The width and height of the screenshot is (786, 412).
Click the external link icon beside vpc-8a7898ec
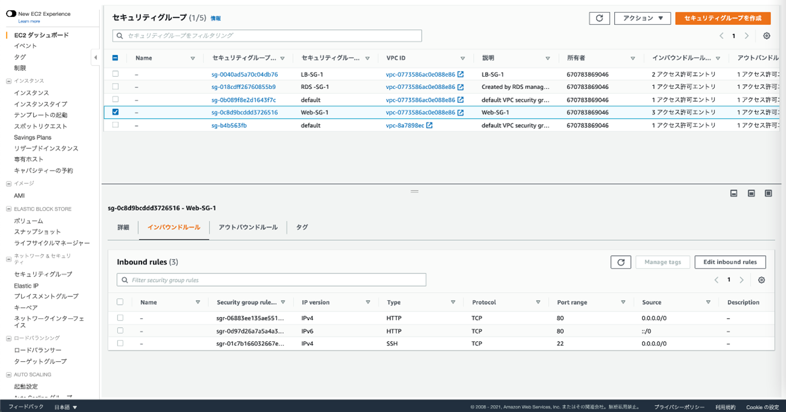[x=429, y=125]
